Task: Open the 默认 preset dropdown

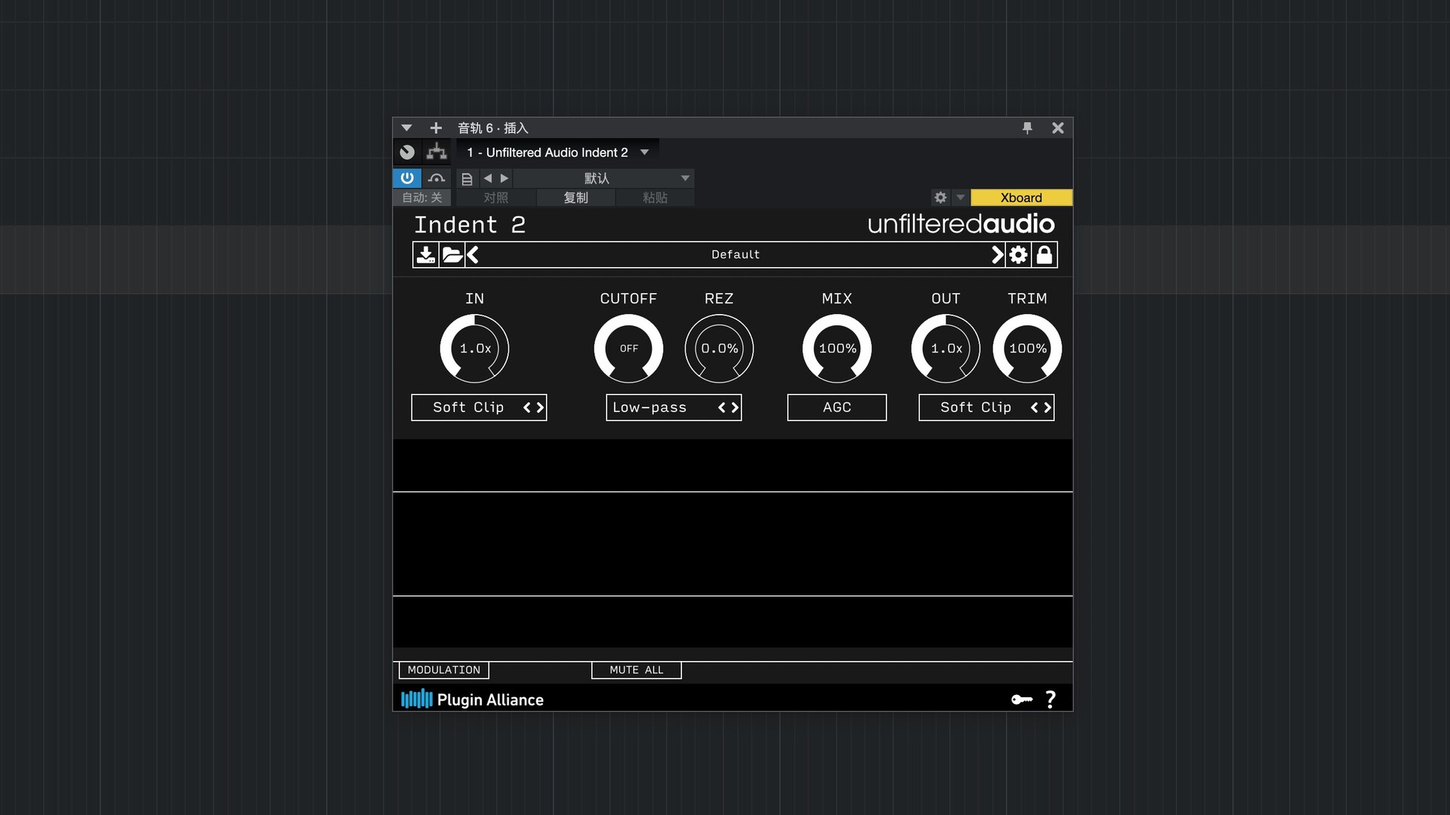Action: [603, 179]
